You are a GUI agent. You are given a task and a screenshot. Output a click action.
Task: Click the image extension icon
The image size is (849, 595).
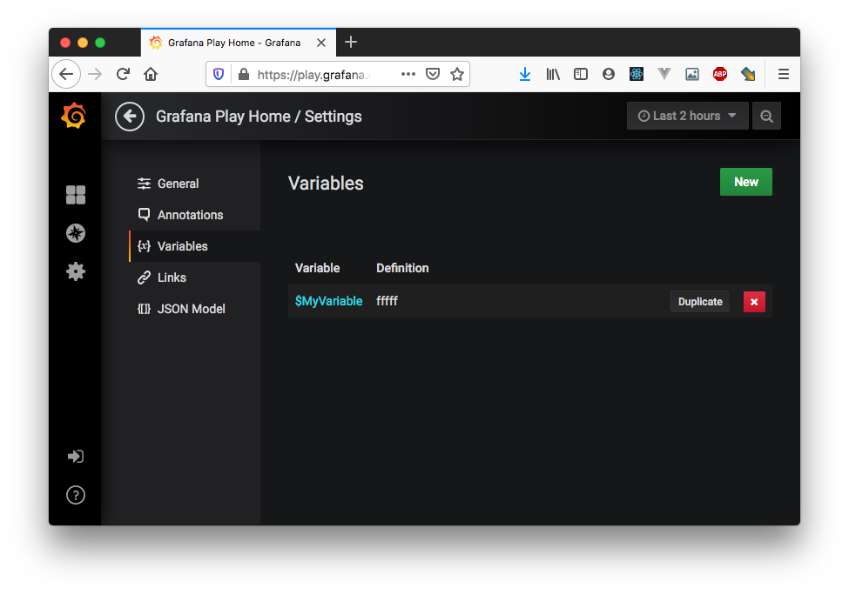pyautogui.click(x=692, y=74)
